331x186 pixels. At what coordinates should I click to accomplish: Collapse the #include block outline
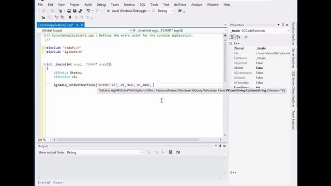point(45,48)
